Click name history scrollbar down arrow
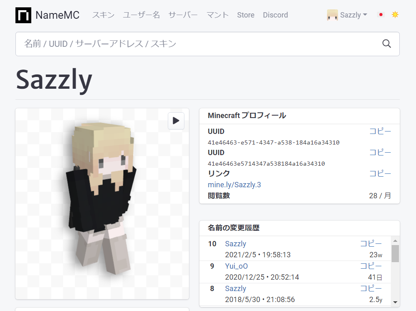The height and width of the screenshot is (311, 416). pos(395,302)
